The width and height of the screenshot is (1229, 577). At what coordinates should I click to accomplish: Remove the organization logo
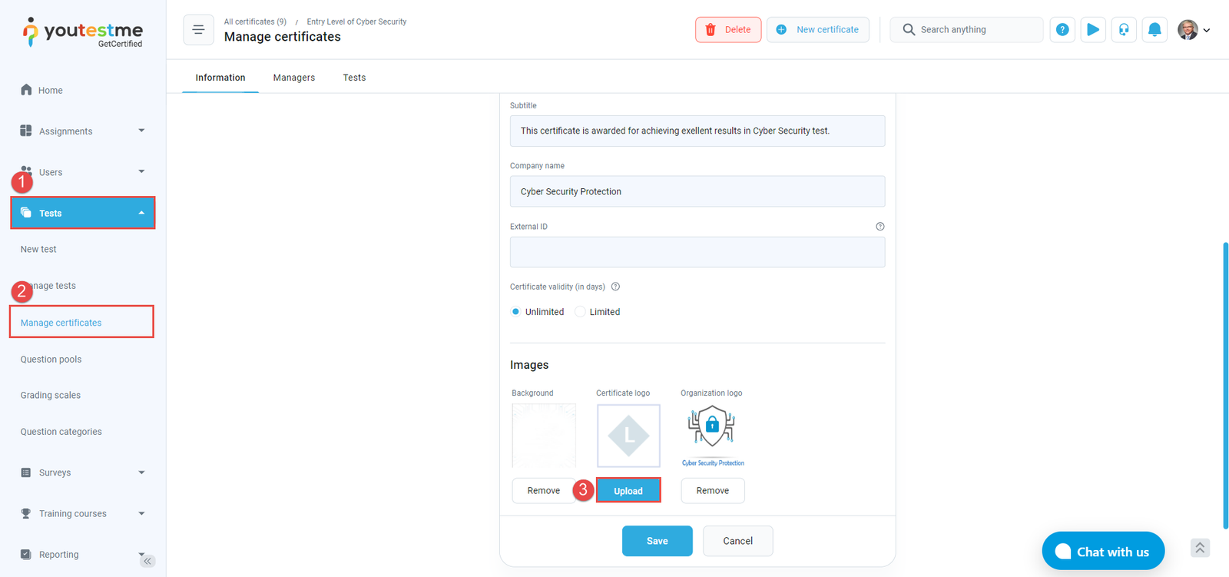click(x=713, y=491)
